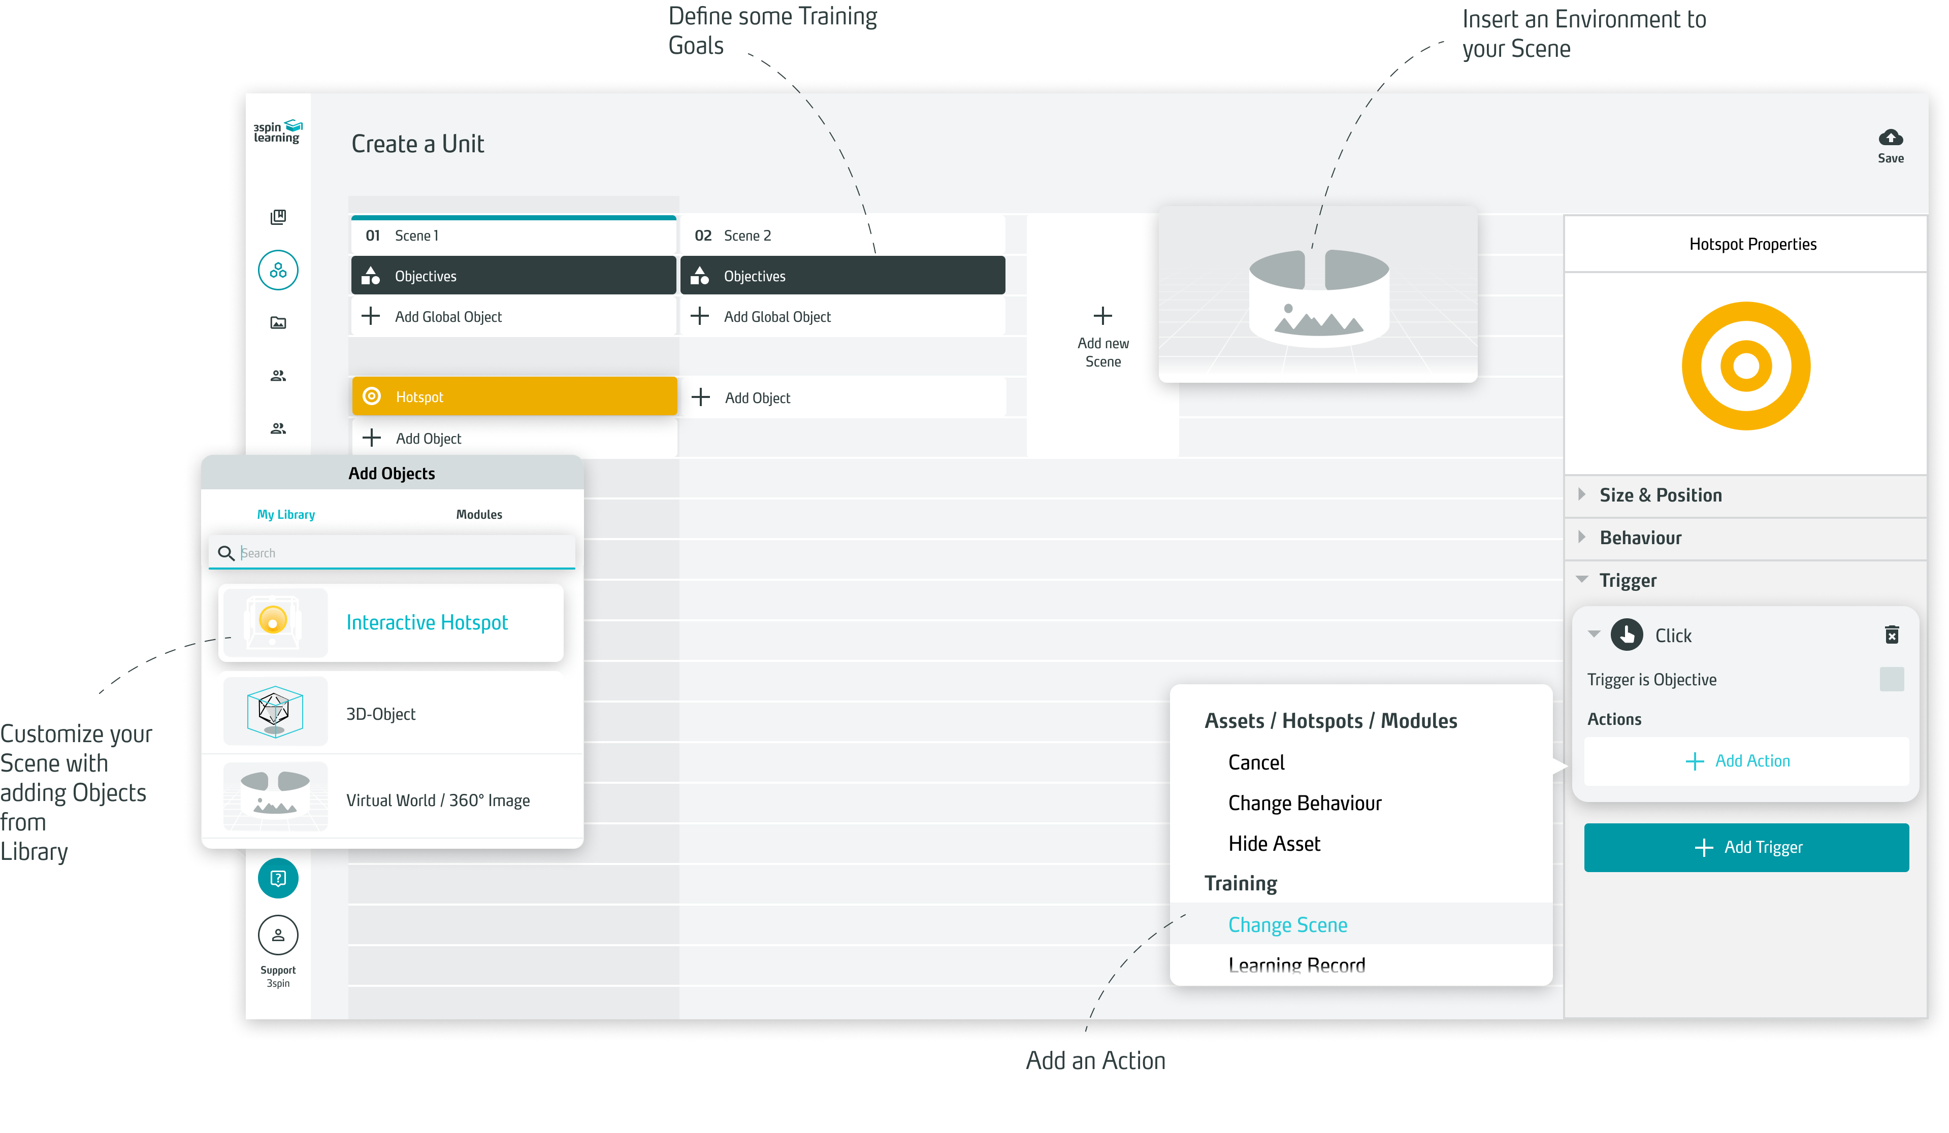Open the image gallery sidebar icon

tap(278, 323)
